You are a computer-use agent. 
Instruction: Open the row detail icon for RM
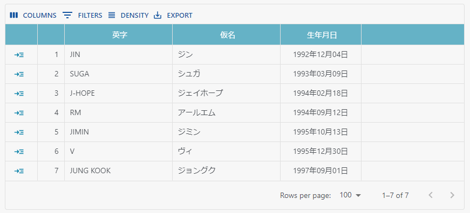pos(19,113)
